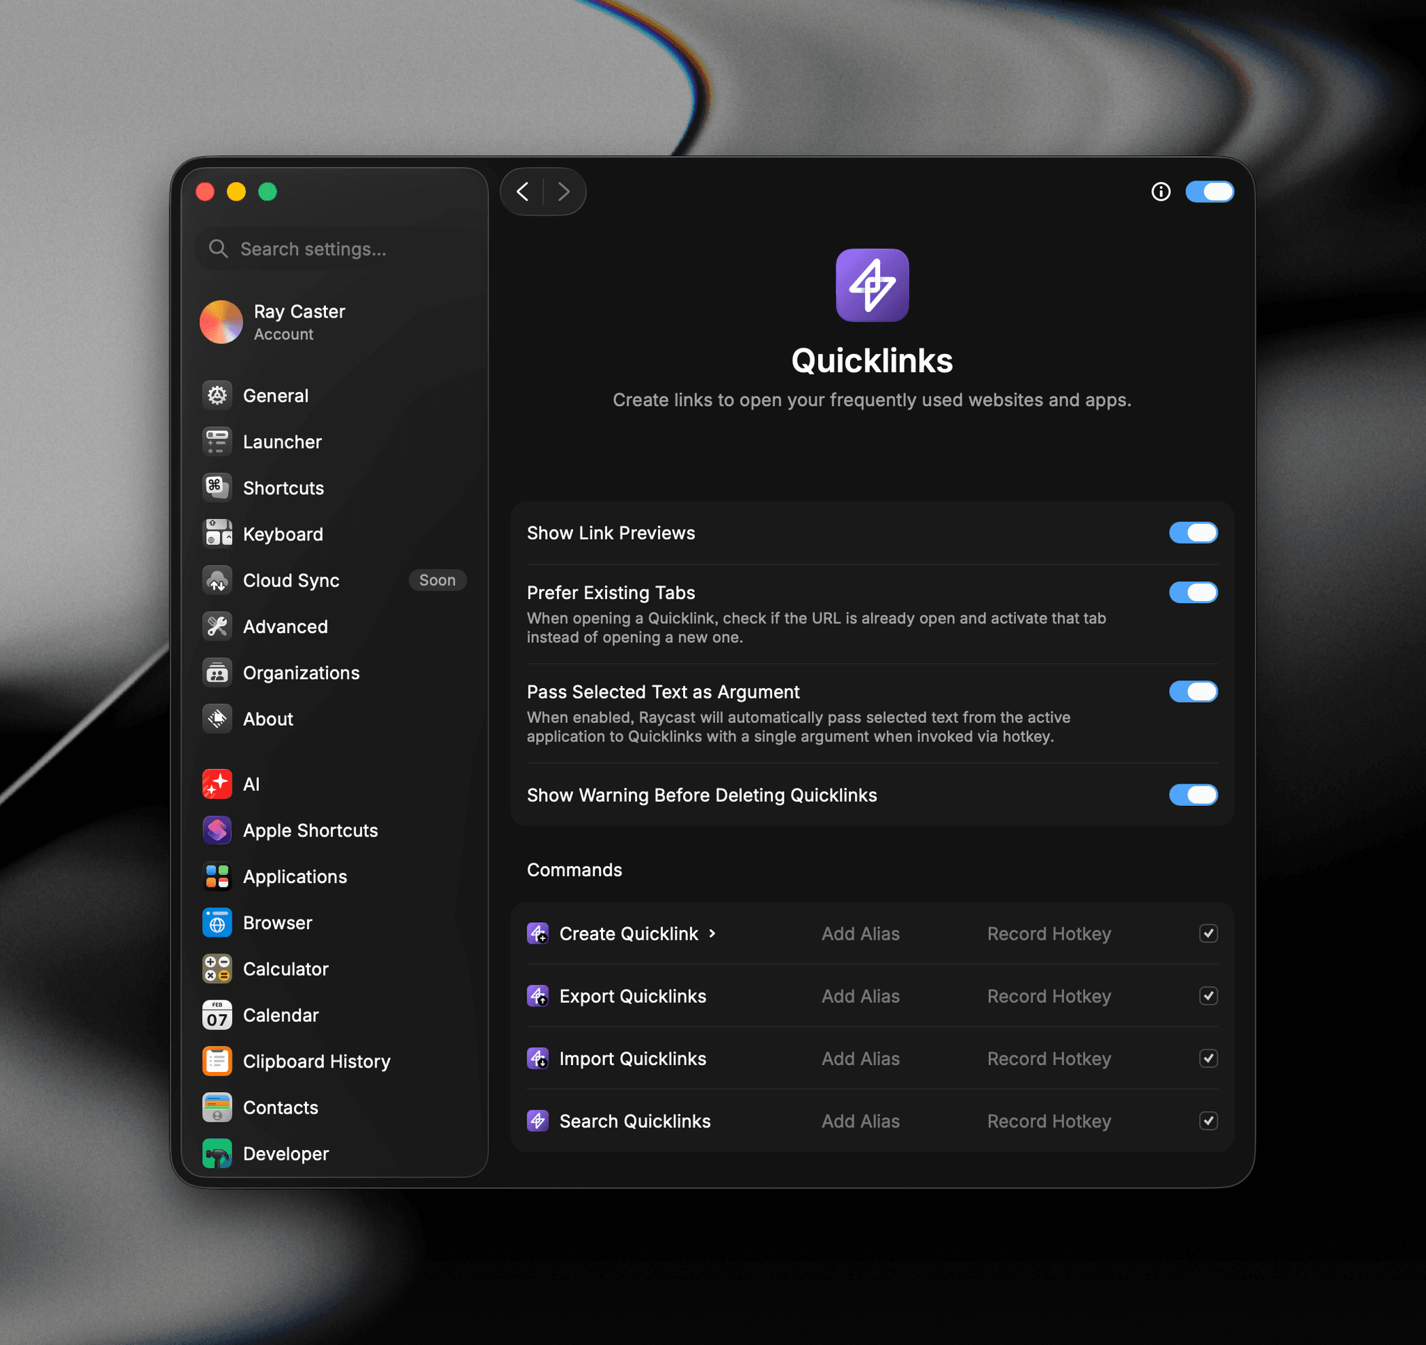Open the Calculator extension icon
Screen dimensions: 1426x1345
(217, 969)
